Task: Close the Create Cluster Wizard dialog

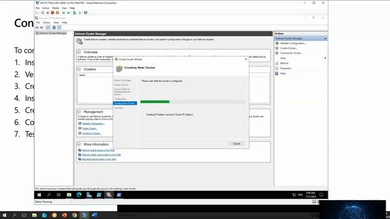Action: pos(246,60)
